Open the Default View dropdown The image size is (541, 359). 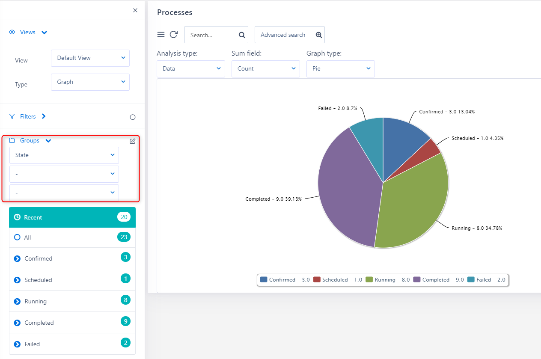coord(90,58)
